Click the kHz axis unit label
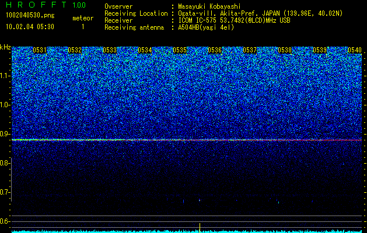 [5, 47]
